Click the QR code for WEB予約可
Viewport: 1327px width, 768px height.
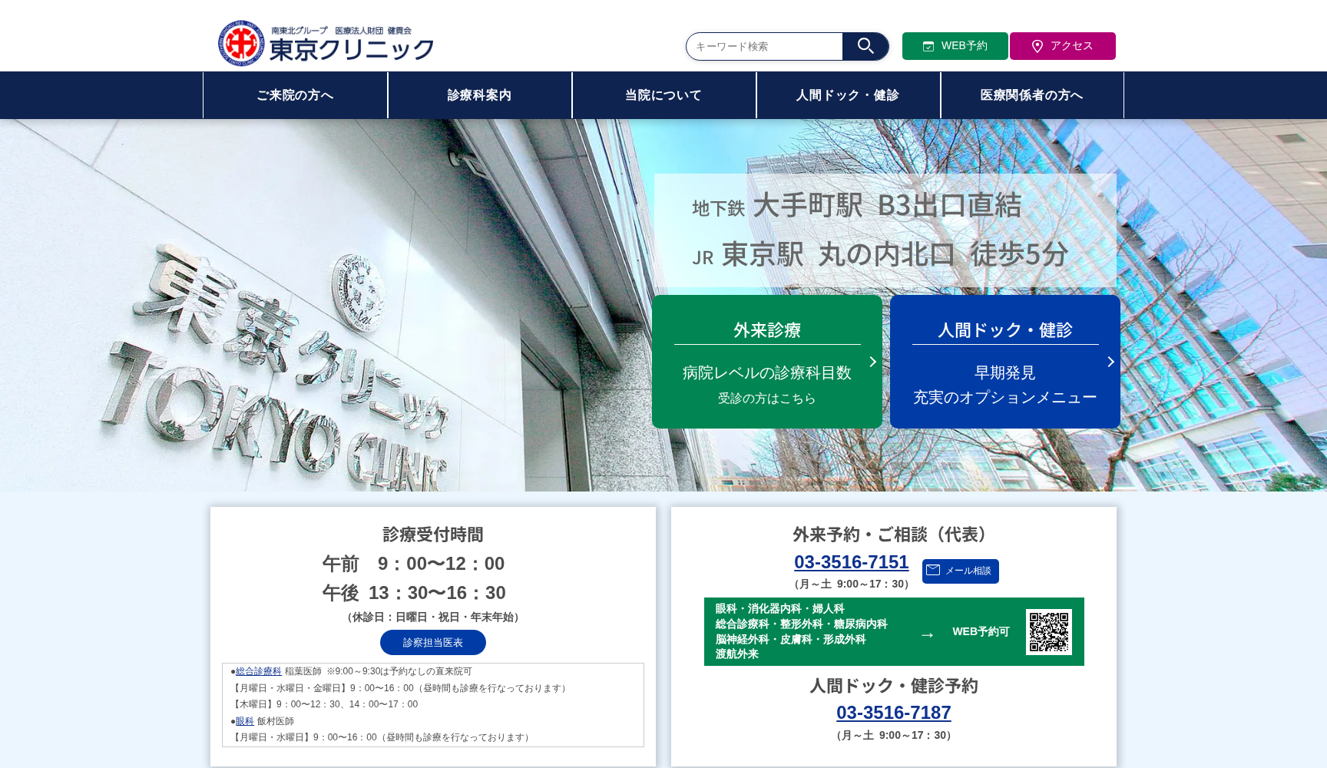(x=1049, y=631)
